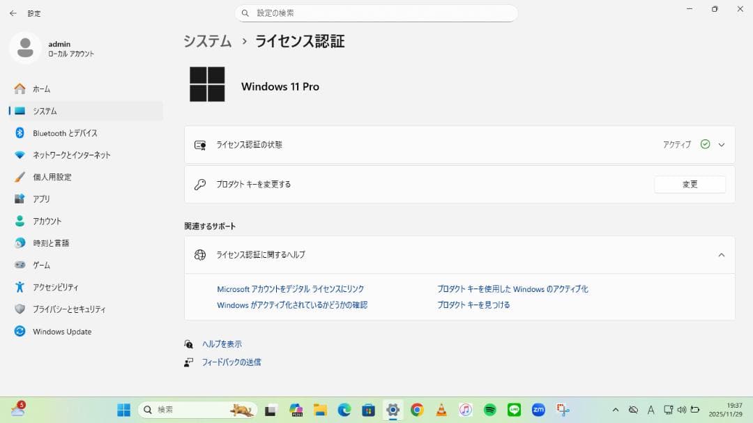Click the ヘルプを表示 link

222,344
